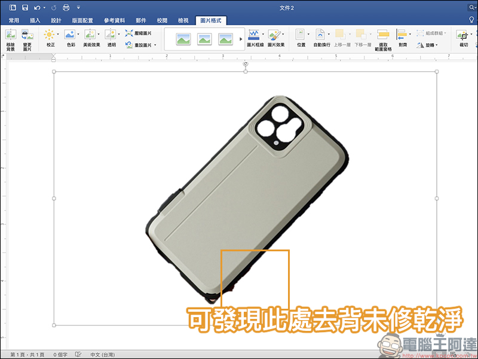Click the 0 個字 word count
Image resolution: width=478 pixels, height=359 pixels.
[x=60, y=355]
